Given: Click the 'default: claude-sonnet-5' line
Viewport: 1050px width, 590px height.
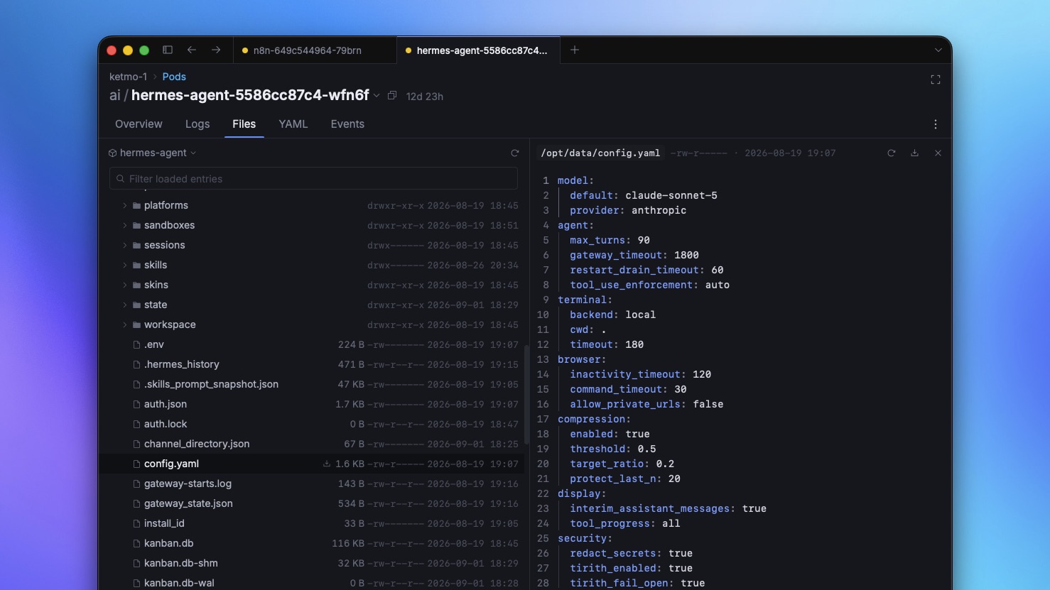Looking at the screenshot, I should point(644,195).
